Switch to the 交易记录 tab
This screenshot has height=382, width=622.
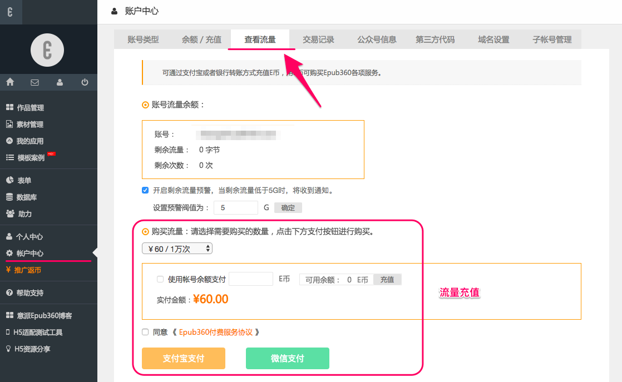(318, 39)
